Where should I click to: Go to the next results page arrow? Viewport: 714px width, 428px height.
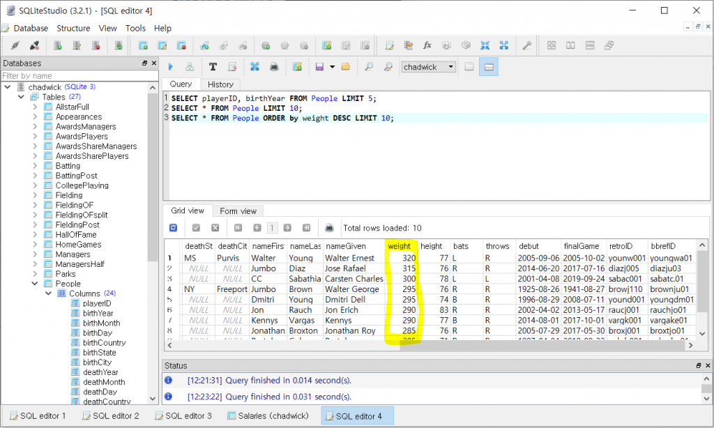click(287, 228)
